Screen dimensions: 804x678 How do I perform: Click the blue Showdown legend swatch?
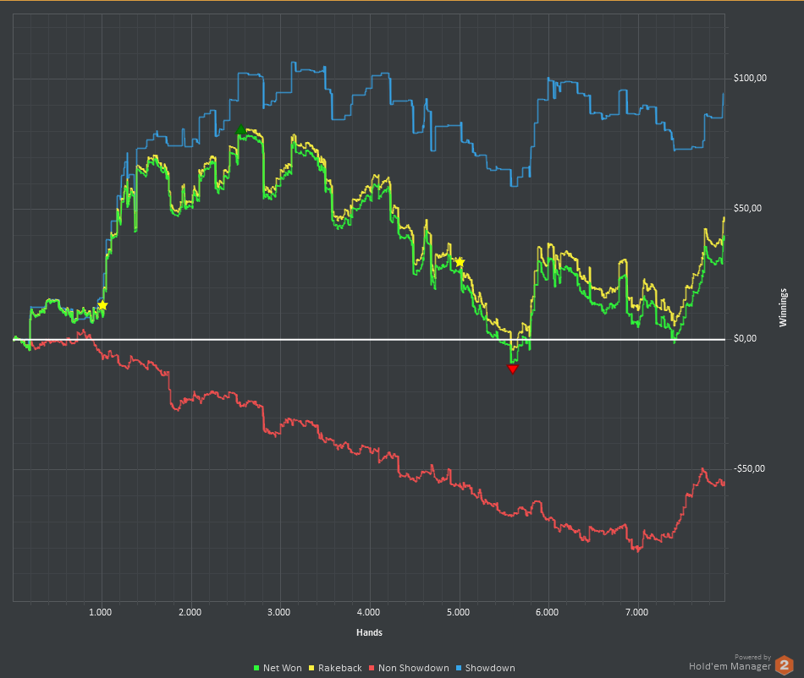coord(460,669)
